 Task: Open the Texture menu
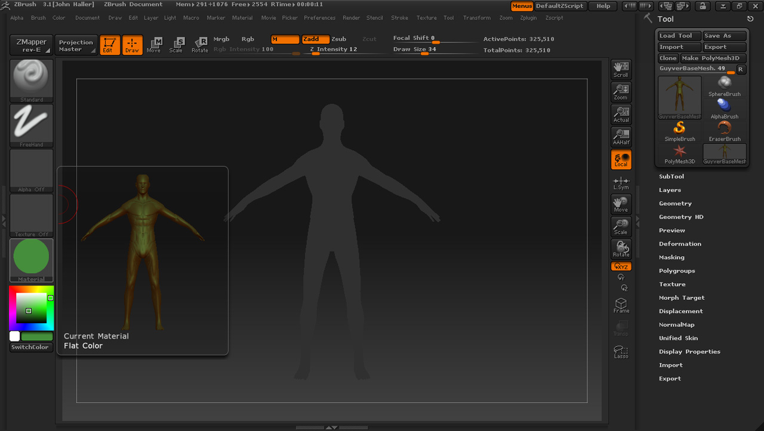click(x=426, y=18)
